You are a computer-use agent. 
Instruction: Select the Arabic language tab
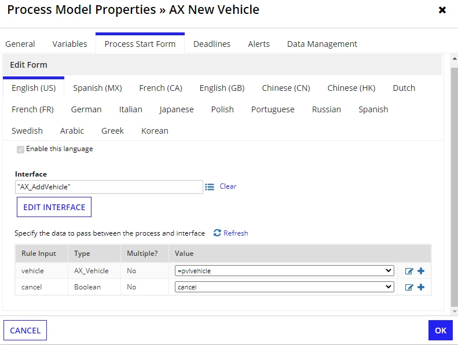tap(72, 131)
